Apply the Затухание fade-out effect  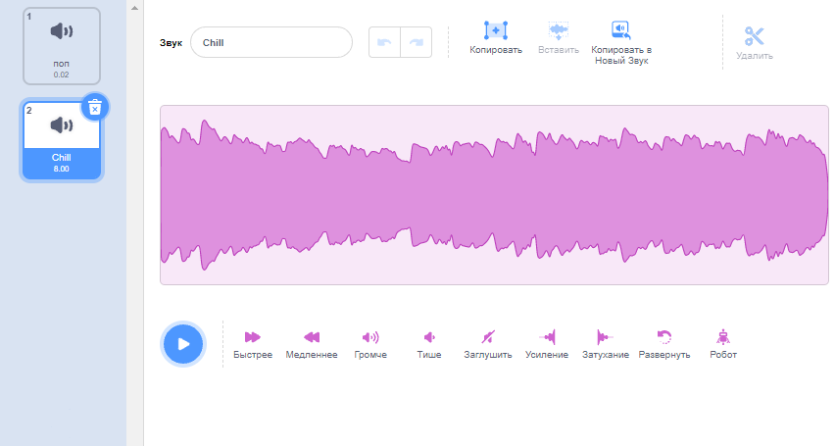point(605,342)
